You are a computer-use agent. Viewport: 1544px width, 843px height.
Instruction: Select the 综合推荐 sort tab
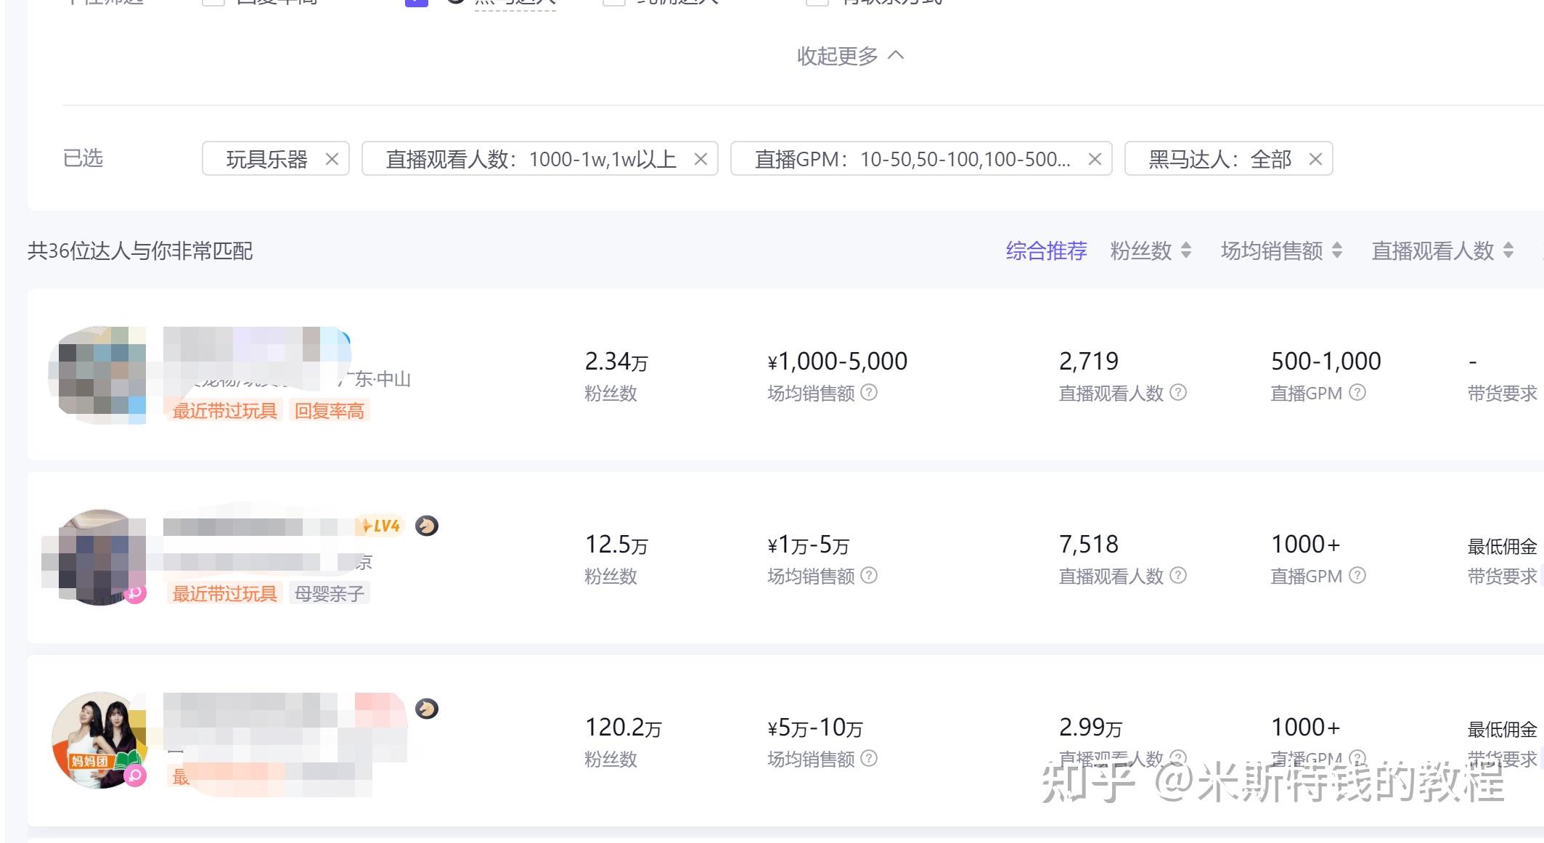1046,251
